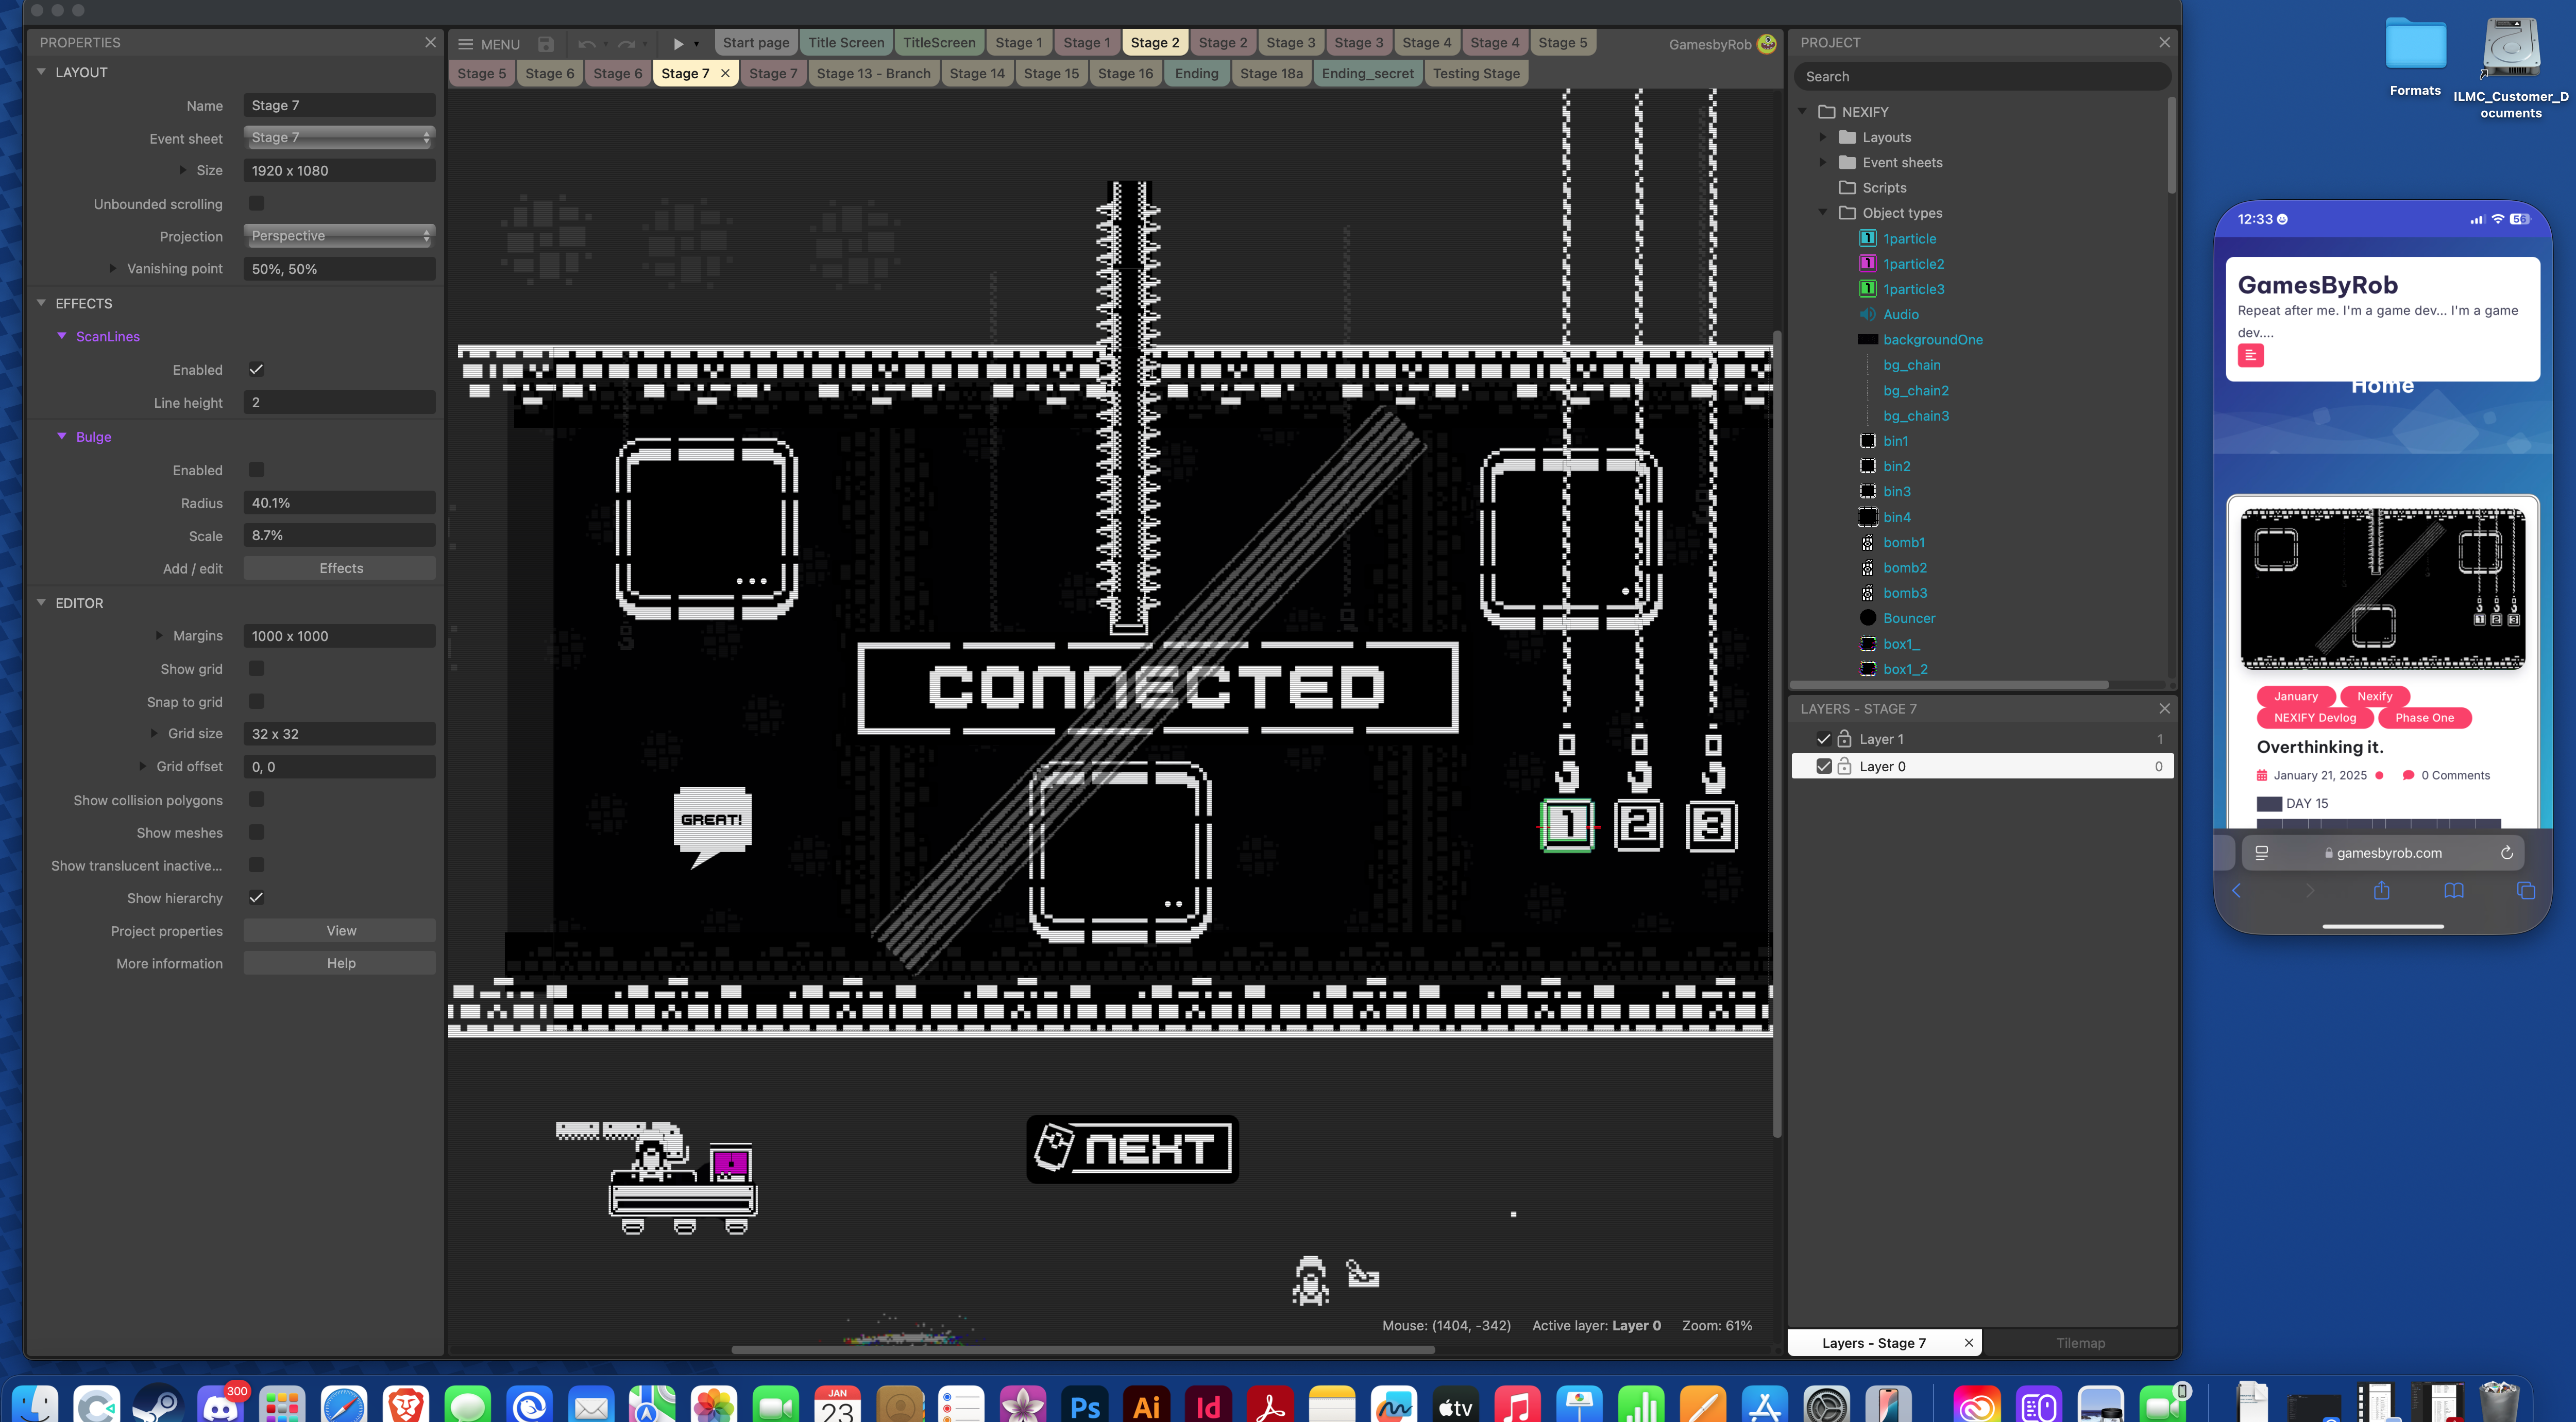Select the backgroundOne object
Image resolution: width=2576 pixels, height=1422 pixels.
(x=1933, y=340)
